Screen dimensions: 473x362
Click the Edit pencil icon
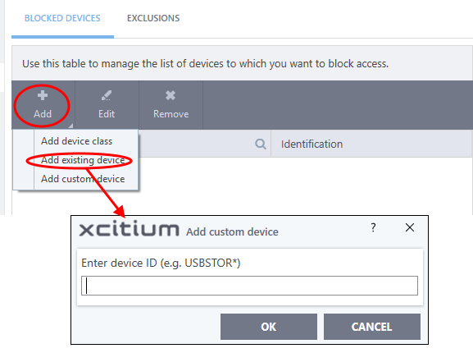(x=107, y=95)
